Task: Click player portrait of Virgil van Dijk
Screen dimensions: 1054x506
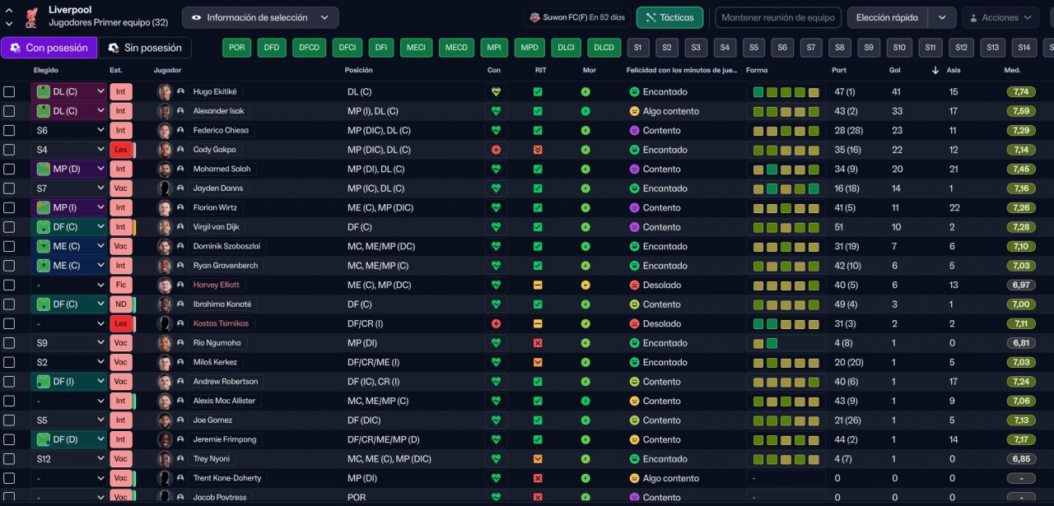Action: pyautogui.click(x=164, y=227)
